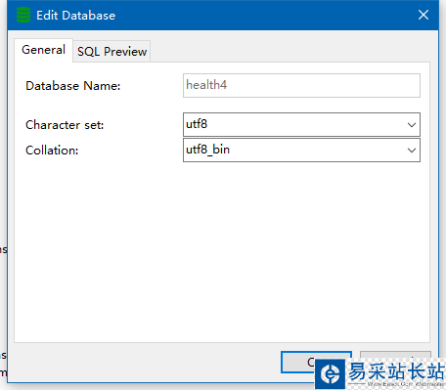The width and height of the screenshot is (446, 390).
Task: Click the blue circular watermark logo icon
Action: pos(330,374)
